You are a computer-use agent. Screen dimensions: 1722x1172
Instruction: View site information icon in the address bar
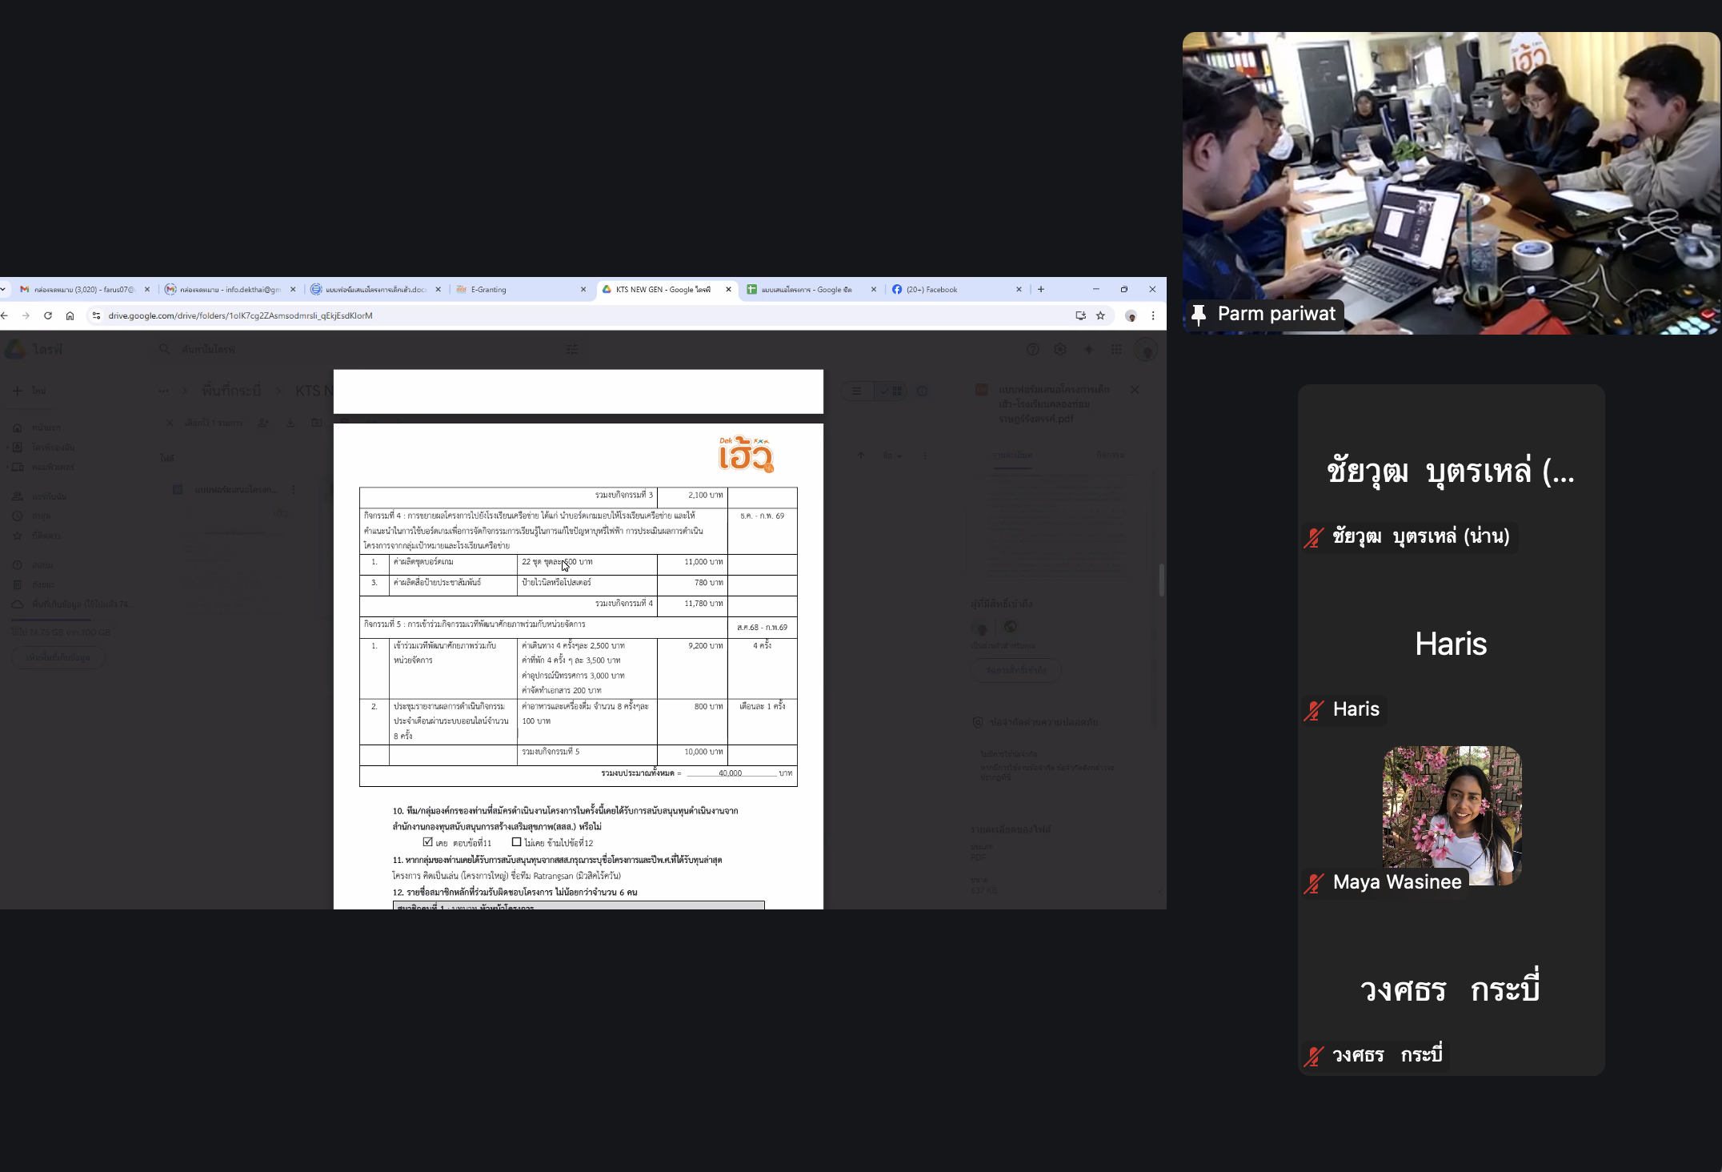[96, 315]
